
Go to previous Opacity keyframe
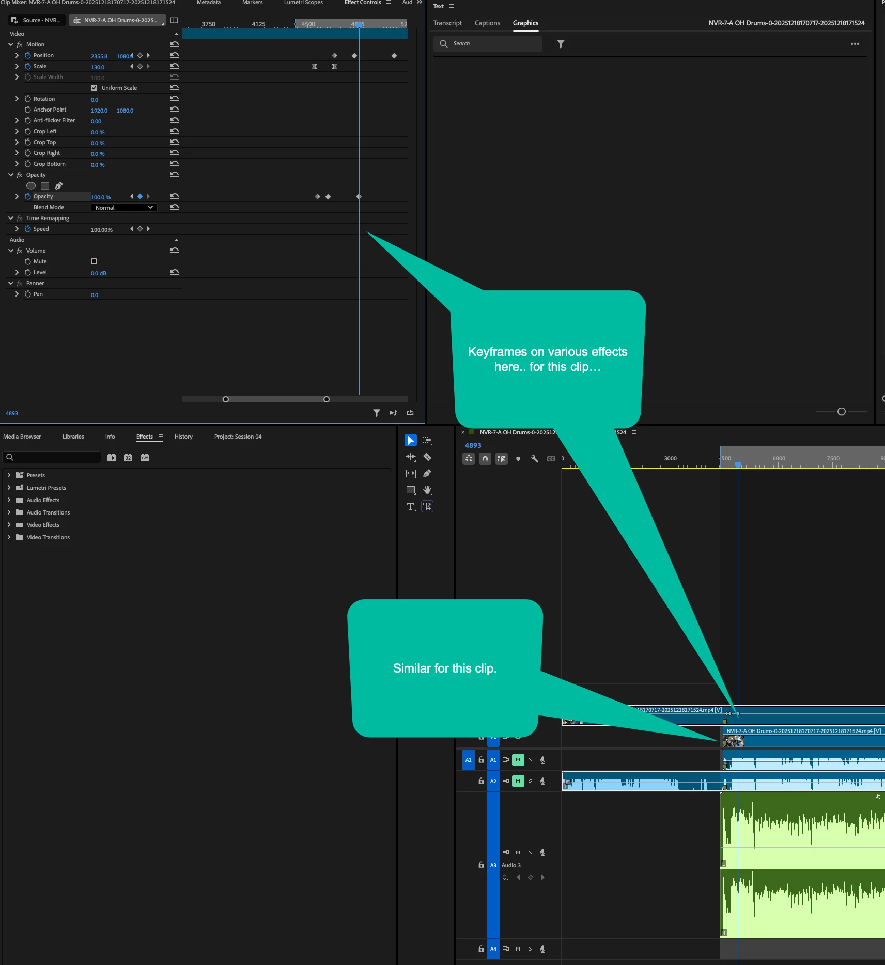pos(132,196)
